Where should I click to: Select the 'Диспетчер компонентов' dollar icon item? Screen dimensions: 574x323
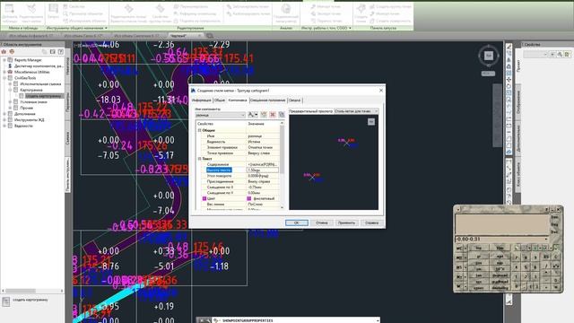10,65
